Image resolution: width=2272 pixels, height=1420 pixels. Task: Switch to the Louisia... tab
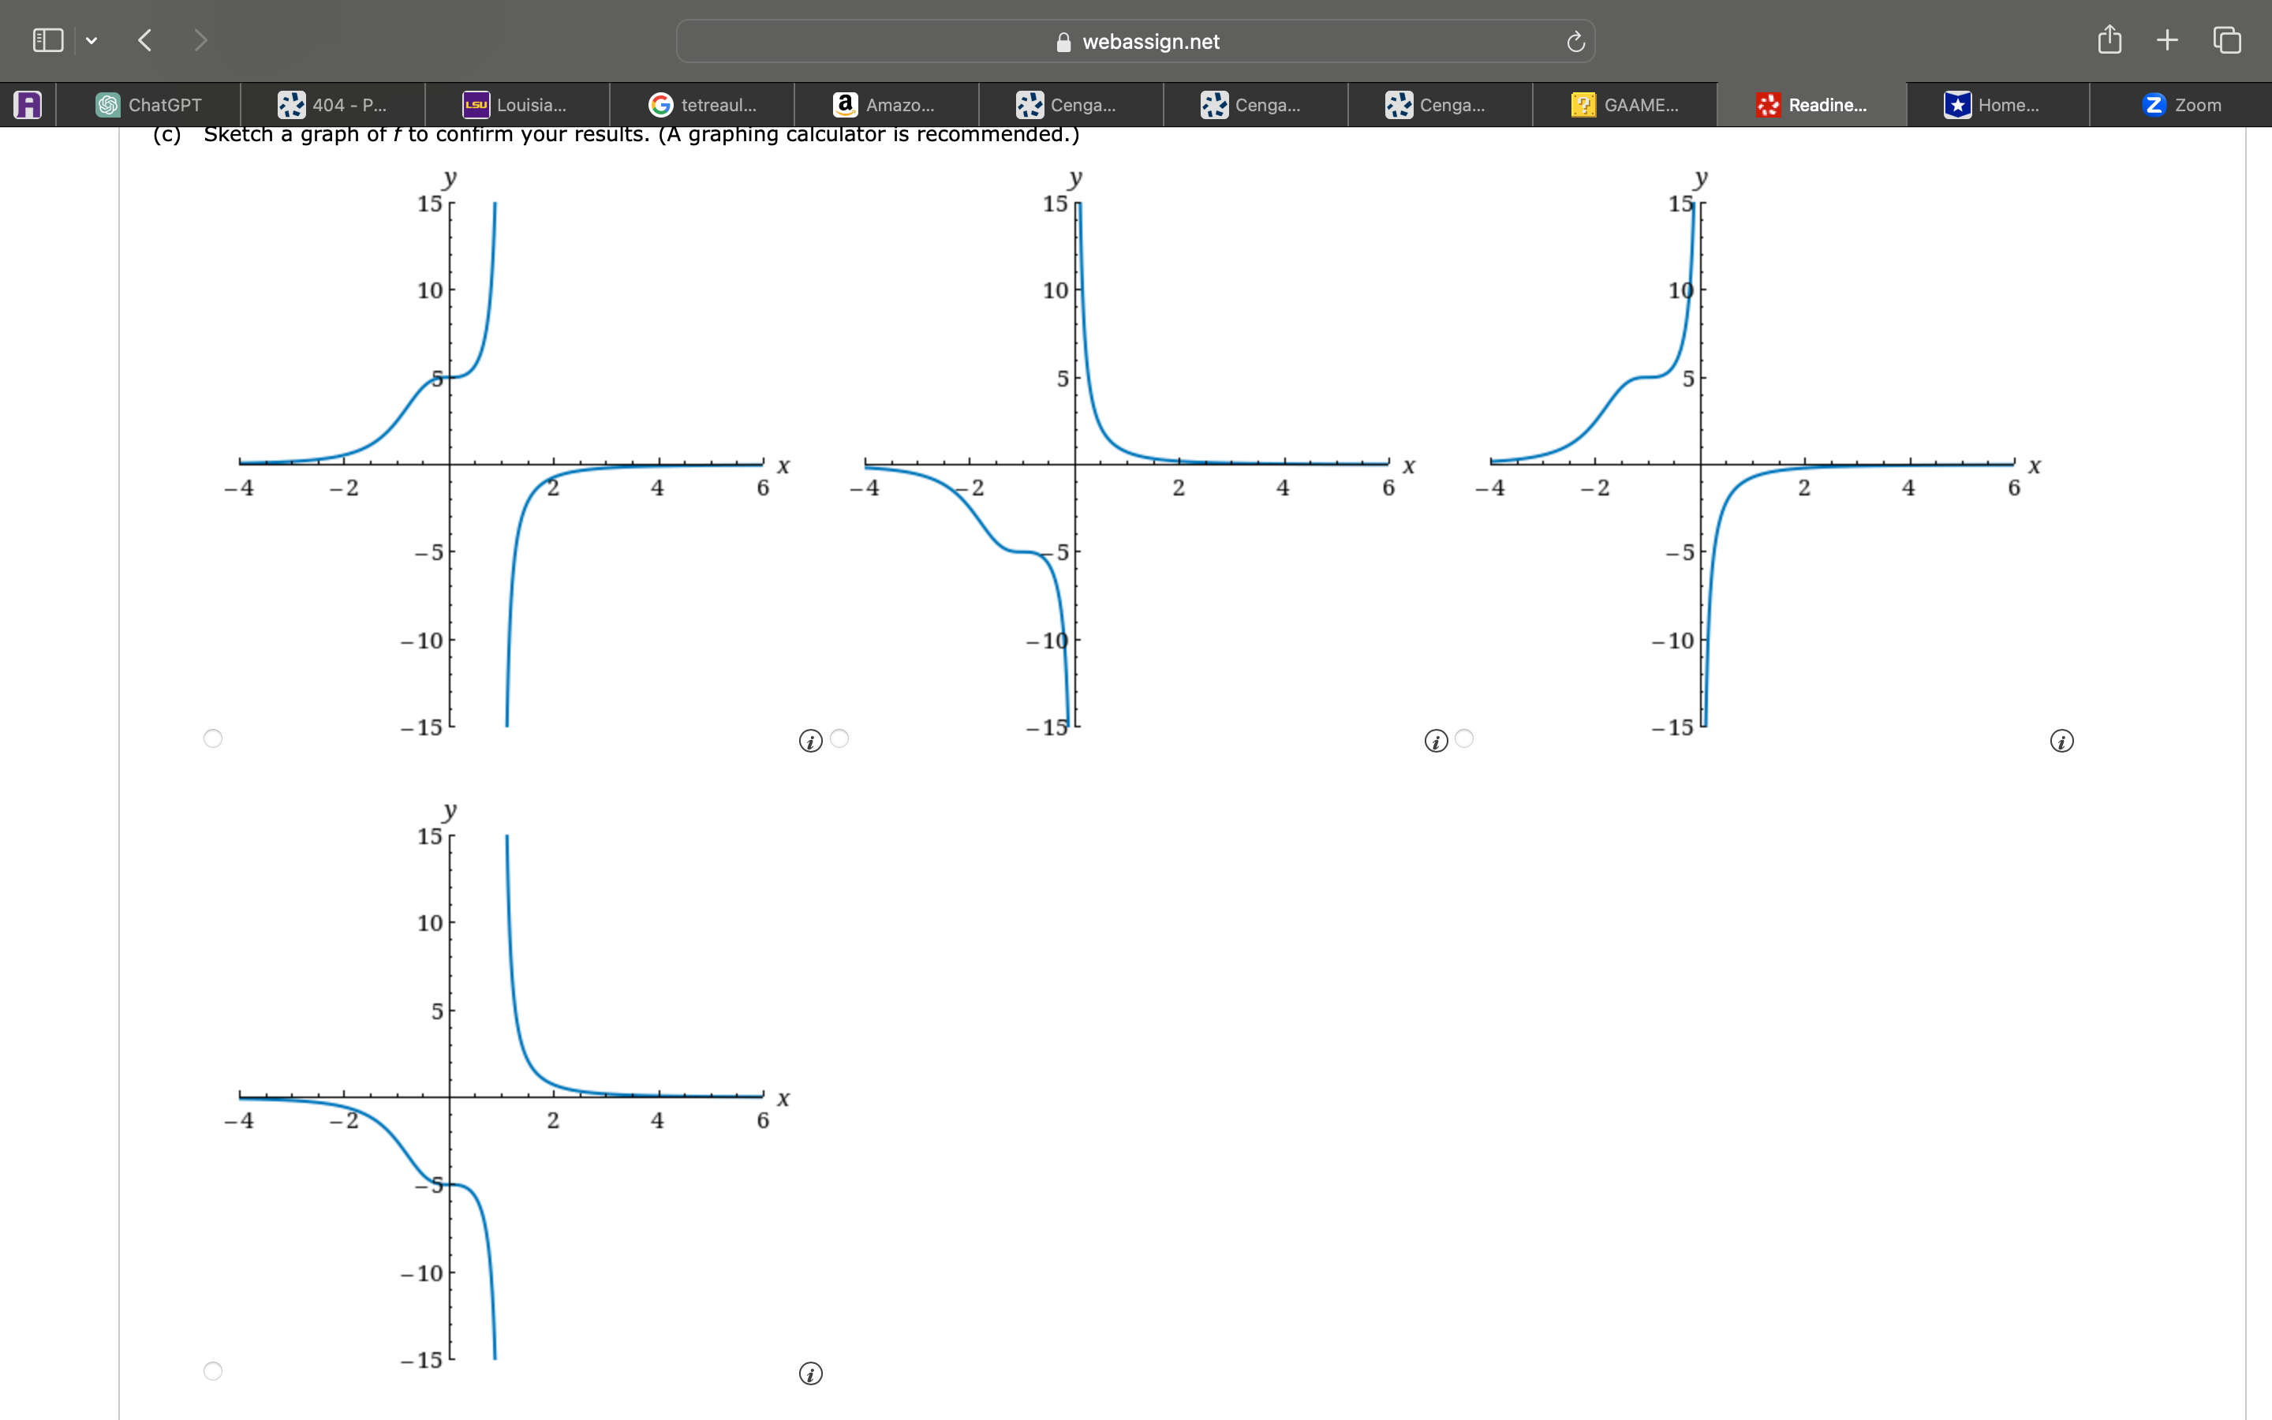518,104
